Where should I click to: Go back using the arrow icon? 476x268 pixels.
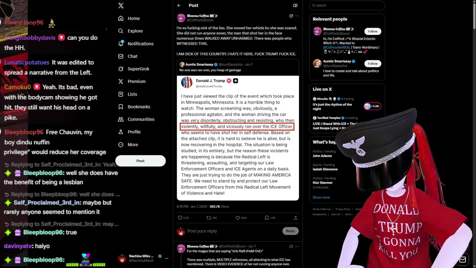[x=179, y=6]
